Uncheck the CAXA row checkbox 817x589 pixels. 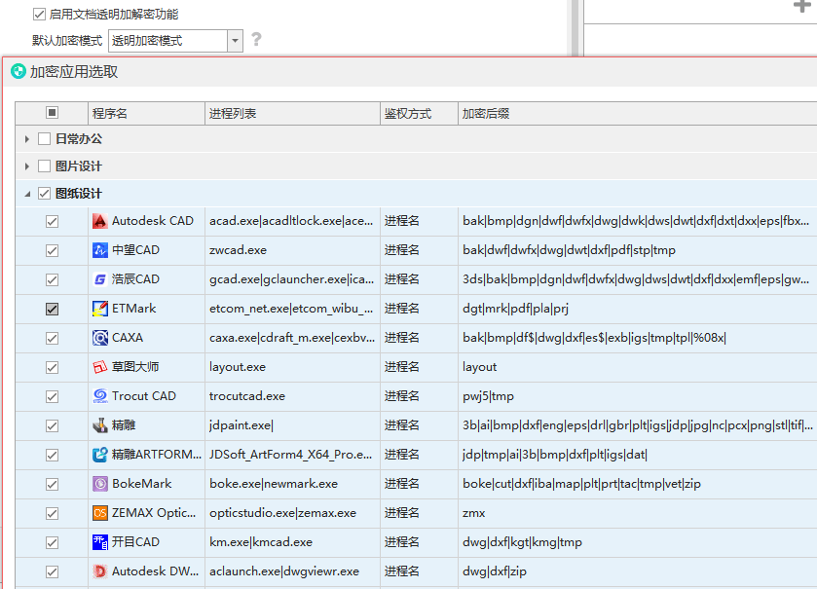[53, 338]
